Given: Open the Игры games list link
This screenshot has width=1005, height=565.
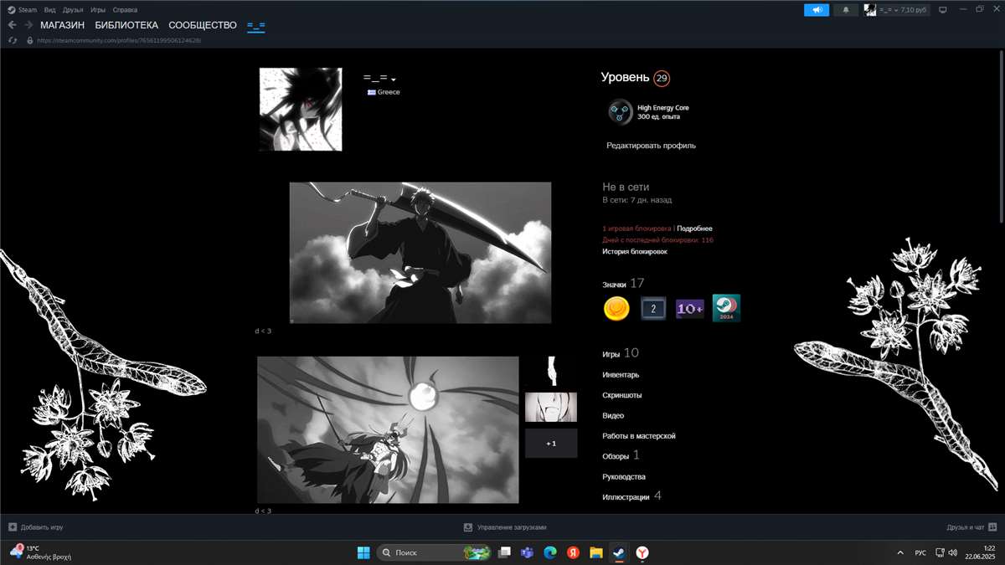Looking at the screenshot, I should click(x=611, y=354).
